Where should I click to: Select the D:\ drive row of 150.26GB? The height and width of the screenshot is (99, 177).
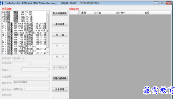pos(24,26)
